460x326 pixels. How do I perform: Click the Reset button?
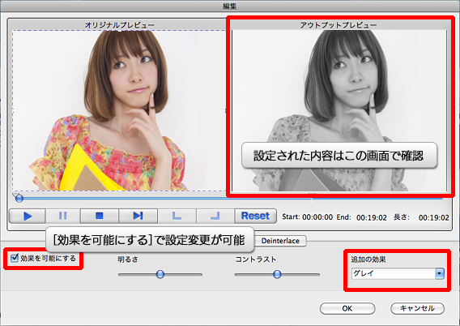[255, 217]
